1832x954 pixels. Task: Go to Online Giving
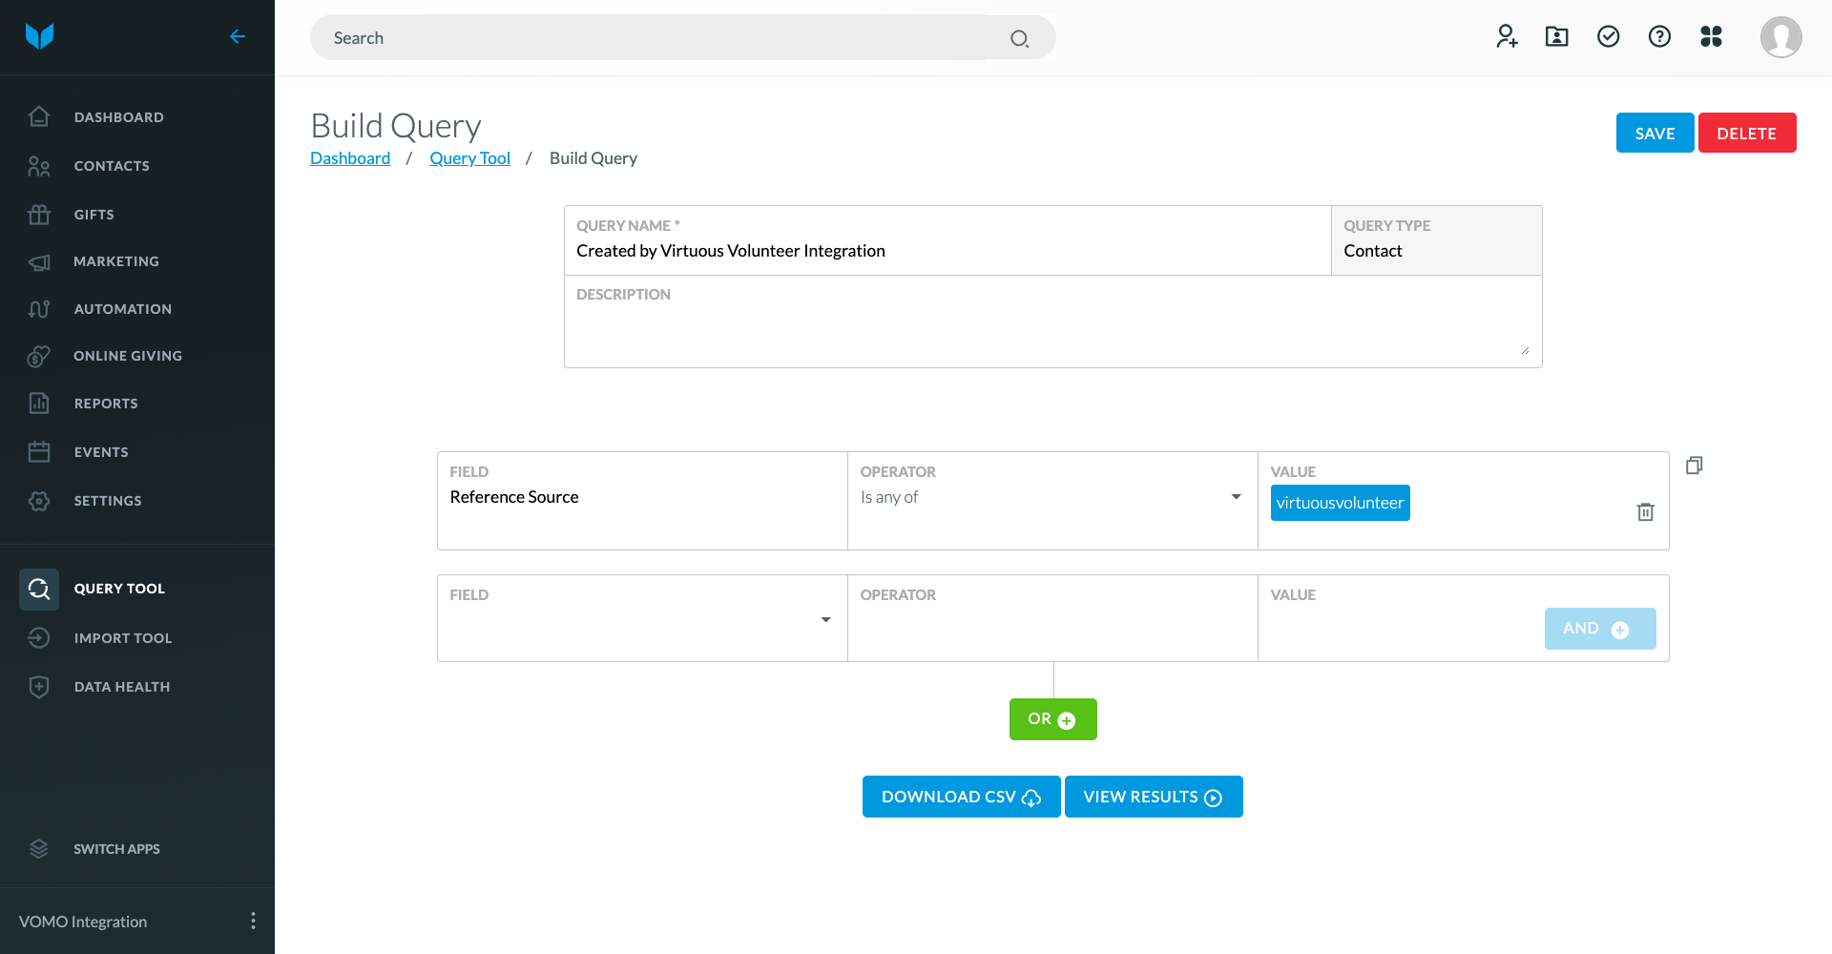pyautogui.click(x=128, y=356)
